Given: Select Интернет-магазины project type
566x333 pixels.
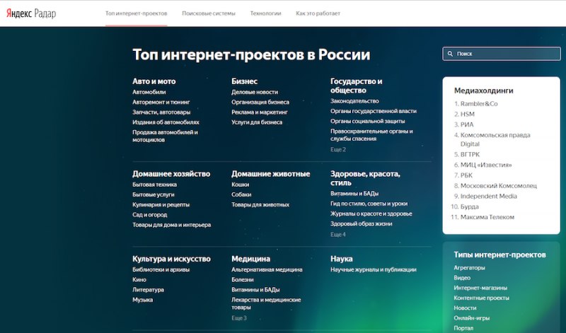Looking at the screenshot, I should (480, 288).
